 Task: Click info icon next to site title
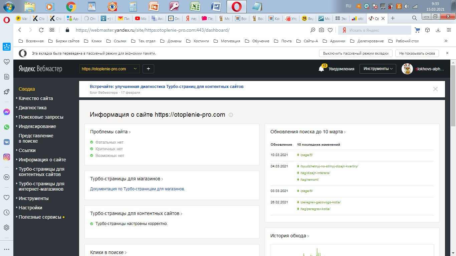coord(231,115)
